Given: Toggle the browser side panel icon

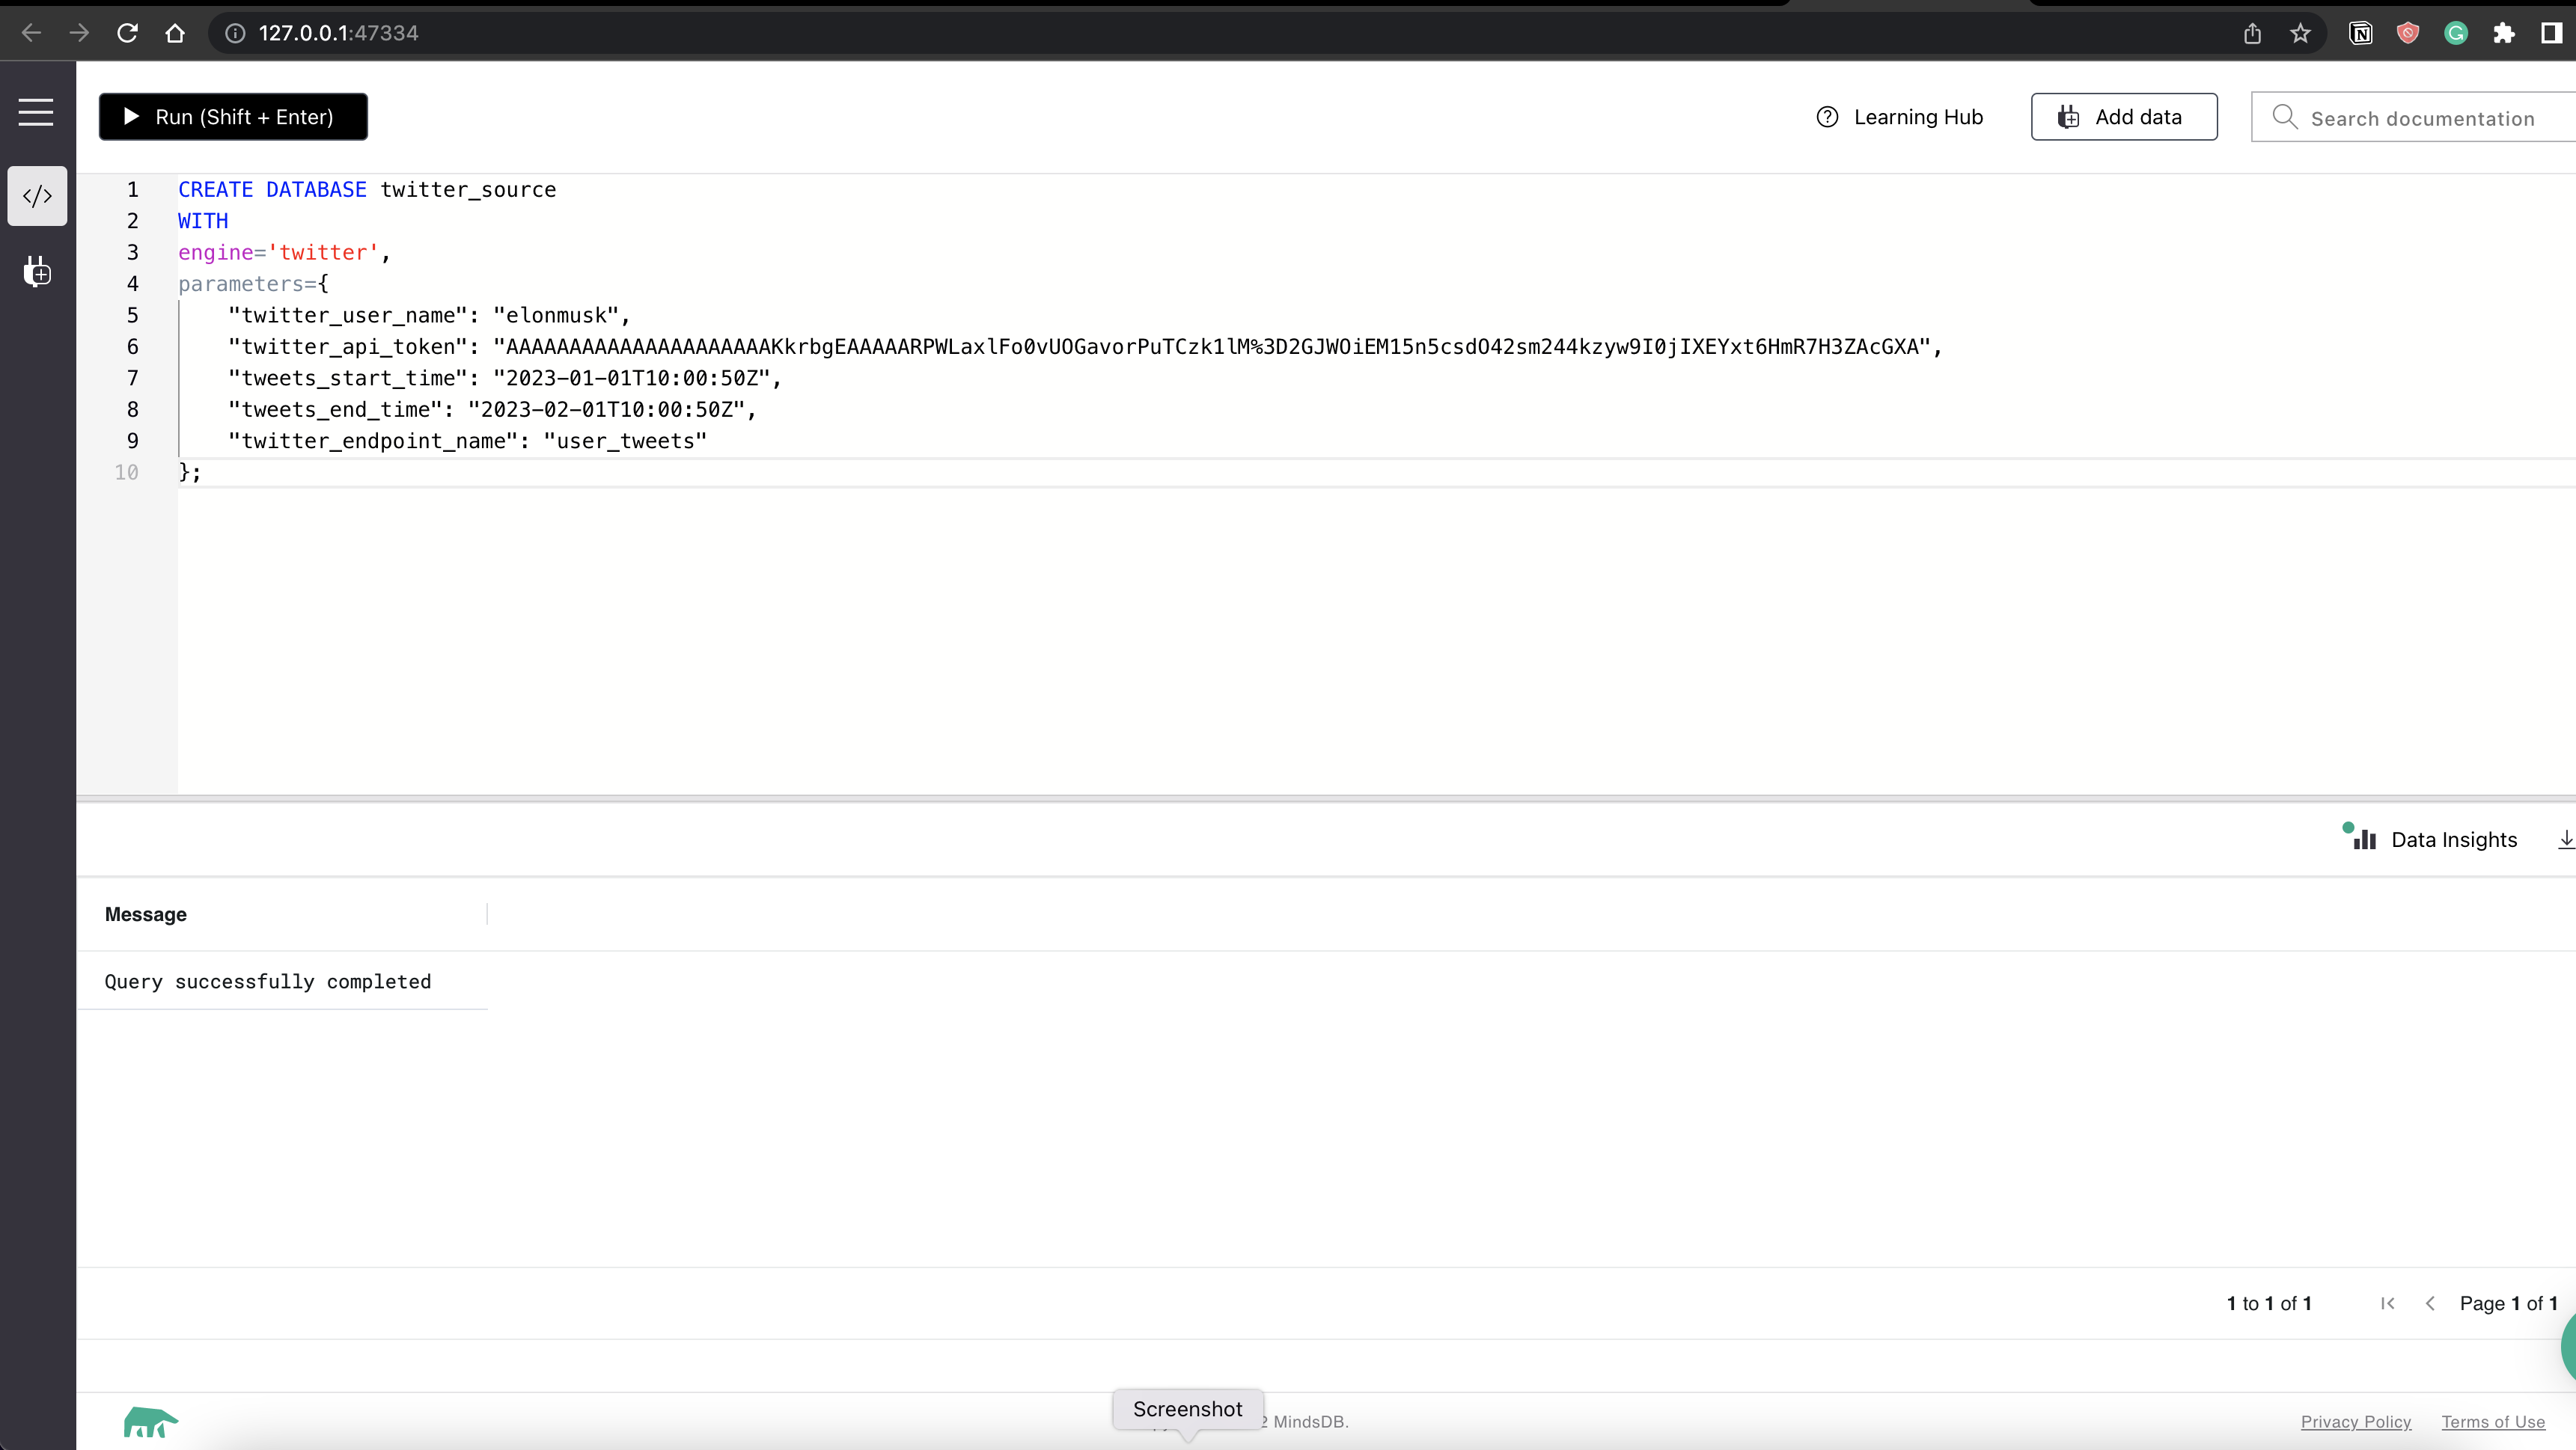Looking at the screenshot, I should (x=2551, y=33).
